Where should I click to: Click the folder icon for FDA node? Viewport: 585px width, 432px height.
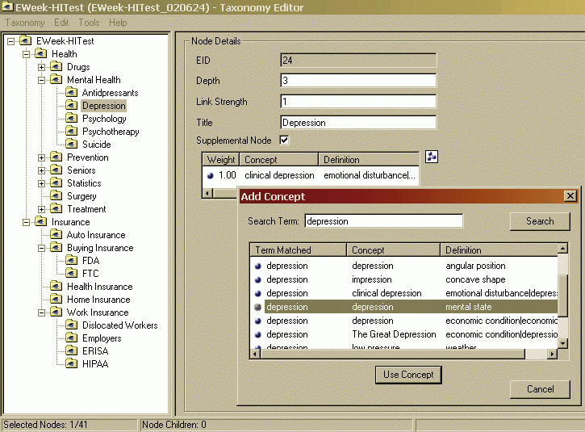click(x=72, y=260)
